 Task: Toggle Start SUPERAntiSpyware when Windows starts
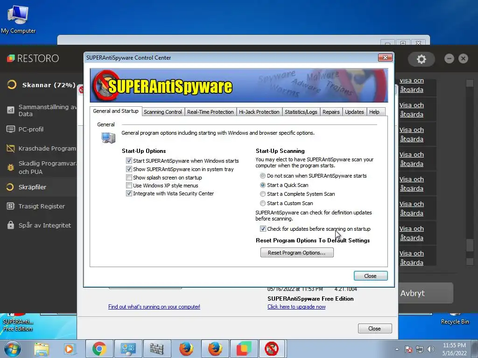[129, 161]
